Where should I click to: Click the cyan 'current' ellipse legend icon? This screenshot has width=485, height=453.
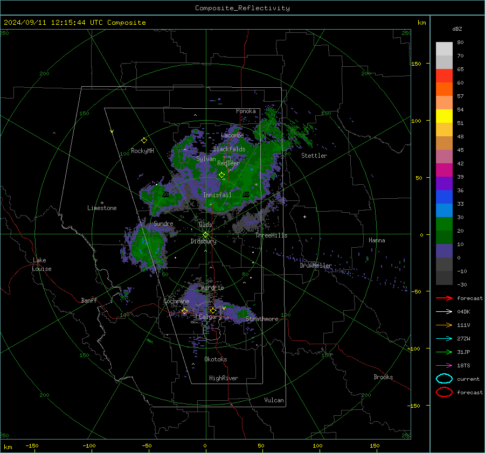(x=444, y=379)
